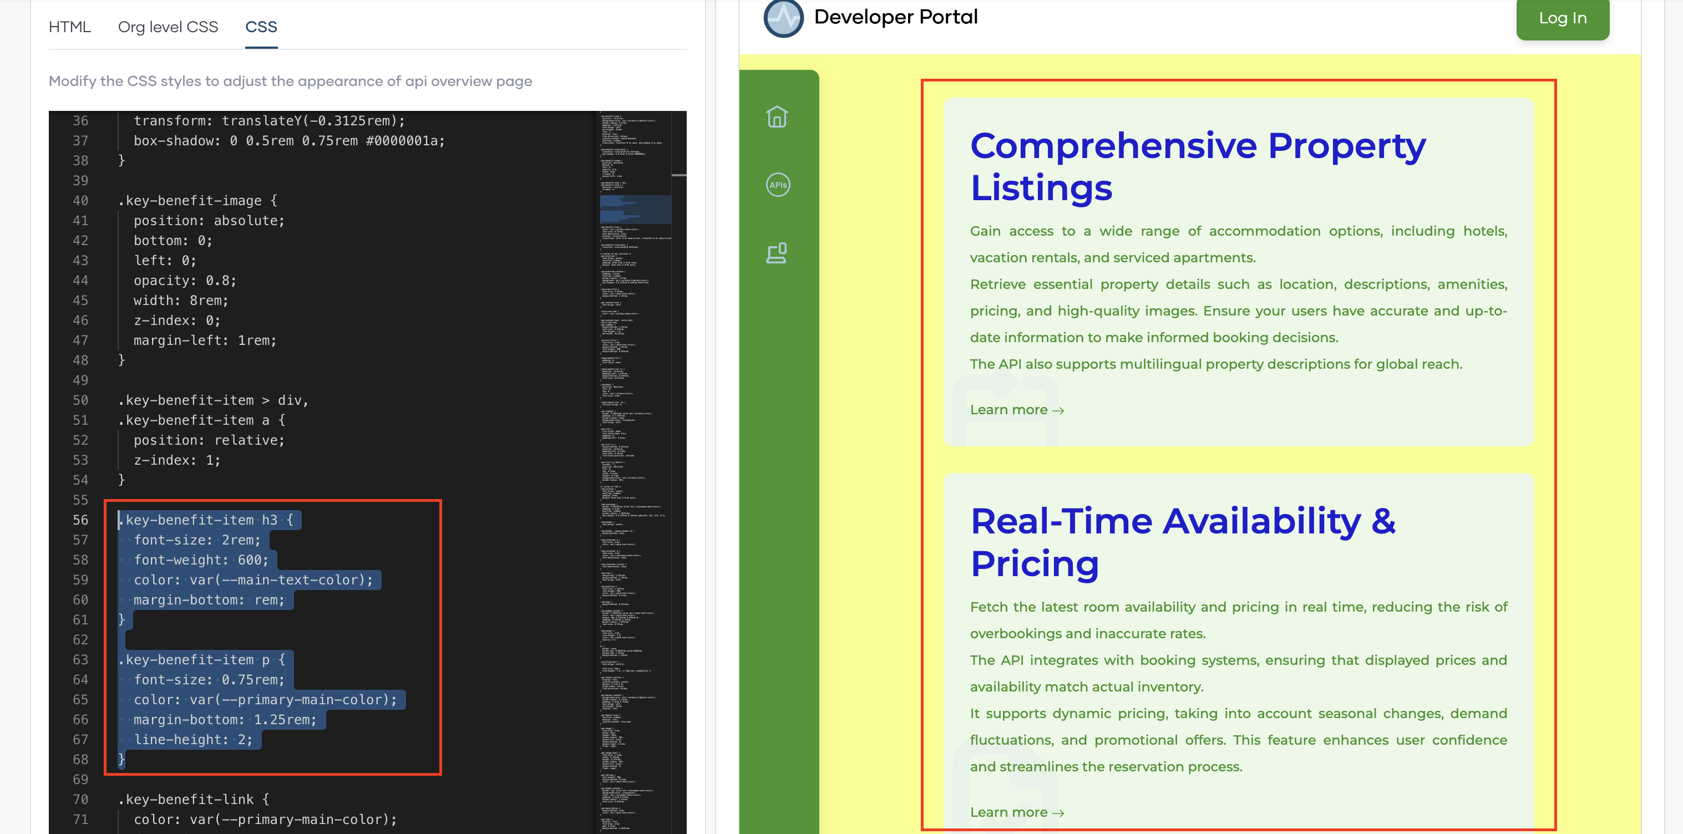The height and width of the screenshot is (834, 1683).
Task: Click the Home icon in green sidebar
Action: tap(777, 117)
